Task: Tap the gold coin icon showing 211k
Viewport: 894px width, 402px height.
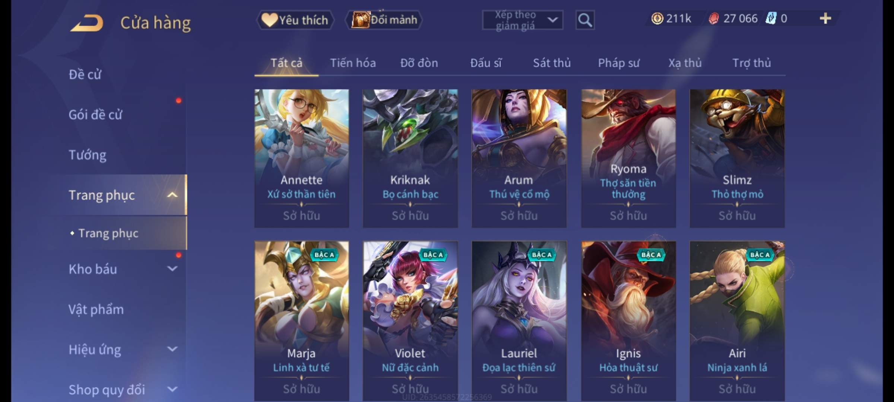Action: coord(657,19)
